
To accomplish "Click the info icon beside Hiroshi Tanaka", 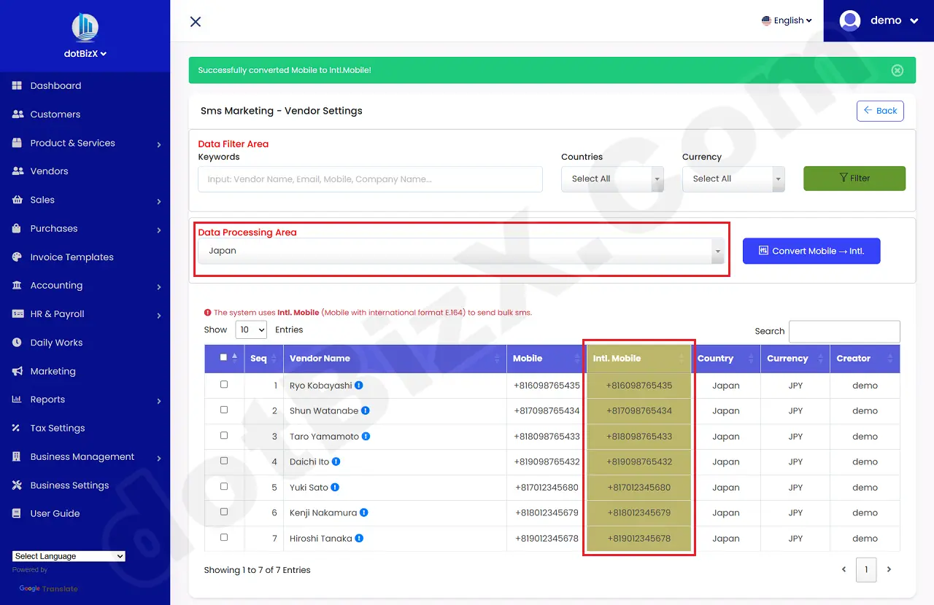I will point(359,539).
